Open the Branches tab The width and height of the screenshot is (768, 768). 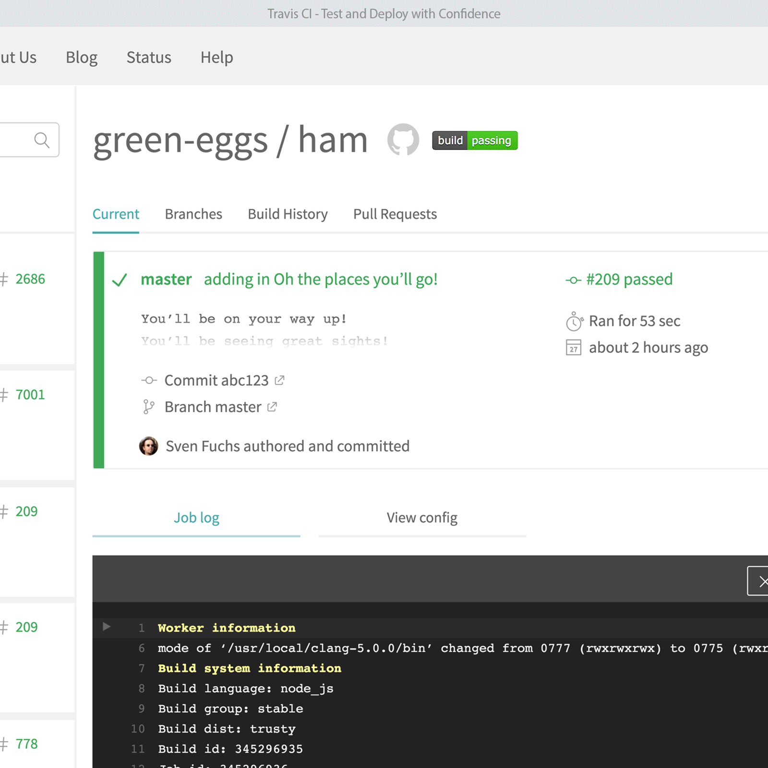[193, 214]
